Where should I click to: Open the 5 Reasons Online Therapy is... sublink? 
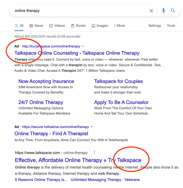41,180
